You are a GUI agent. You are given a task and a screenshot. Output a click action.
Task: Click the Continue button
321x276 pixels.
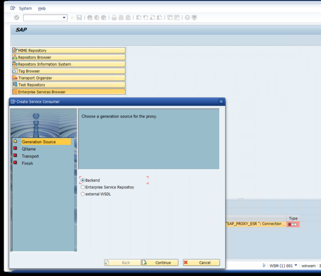coord(159,262)
